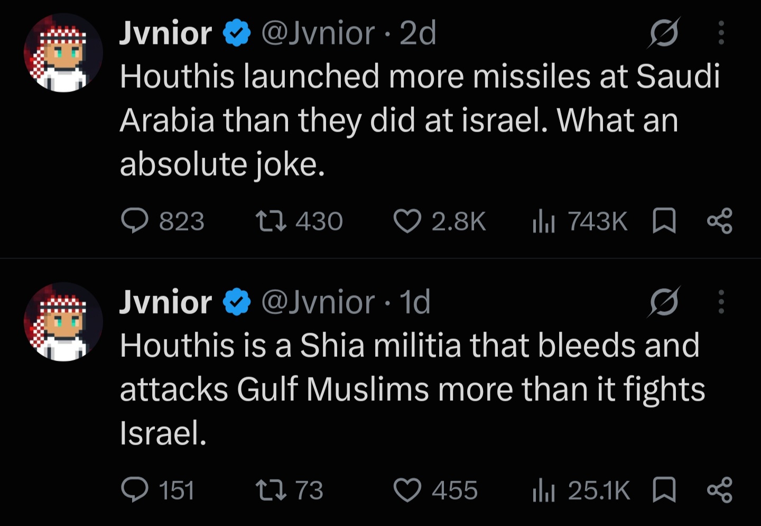Like the tweet with 455 likes
Image resolution: width=761 pixels, height=526 pixels.
pyautogui.click(x=435, y=490)
